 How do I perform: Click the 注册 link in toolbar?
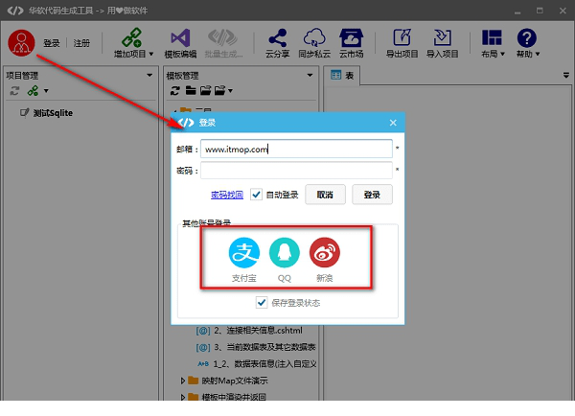tap(81, 43)
